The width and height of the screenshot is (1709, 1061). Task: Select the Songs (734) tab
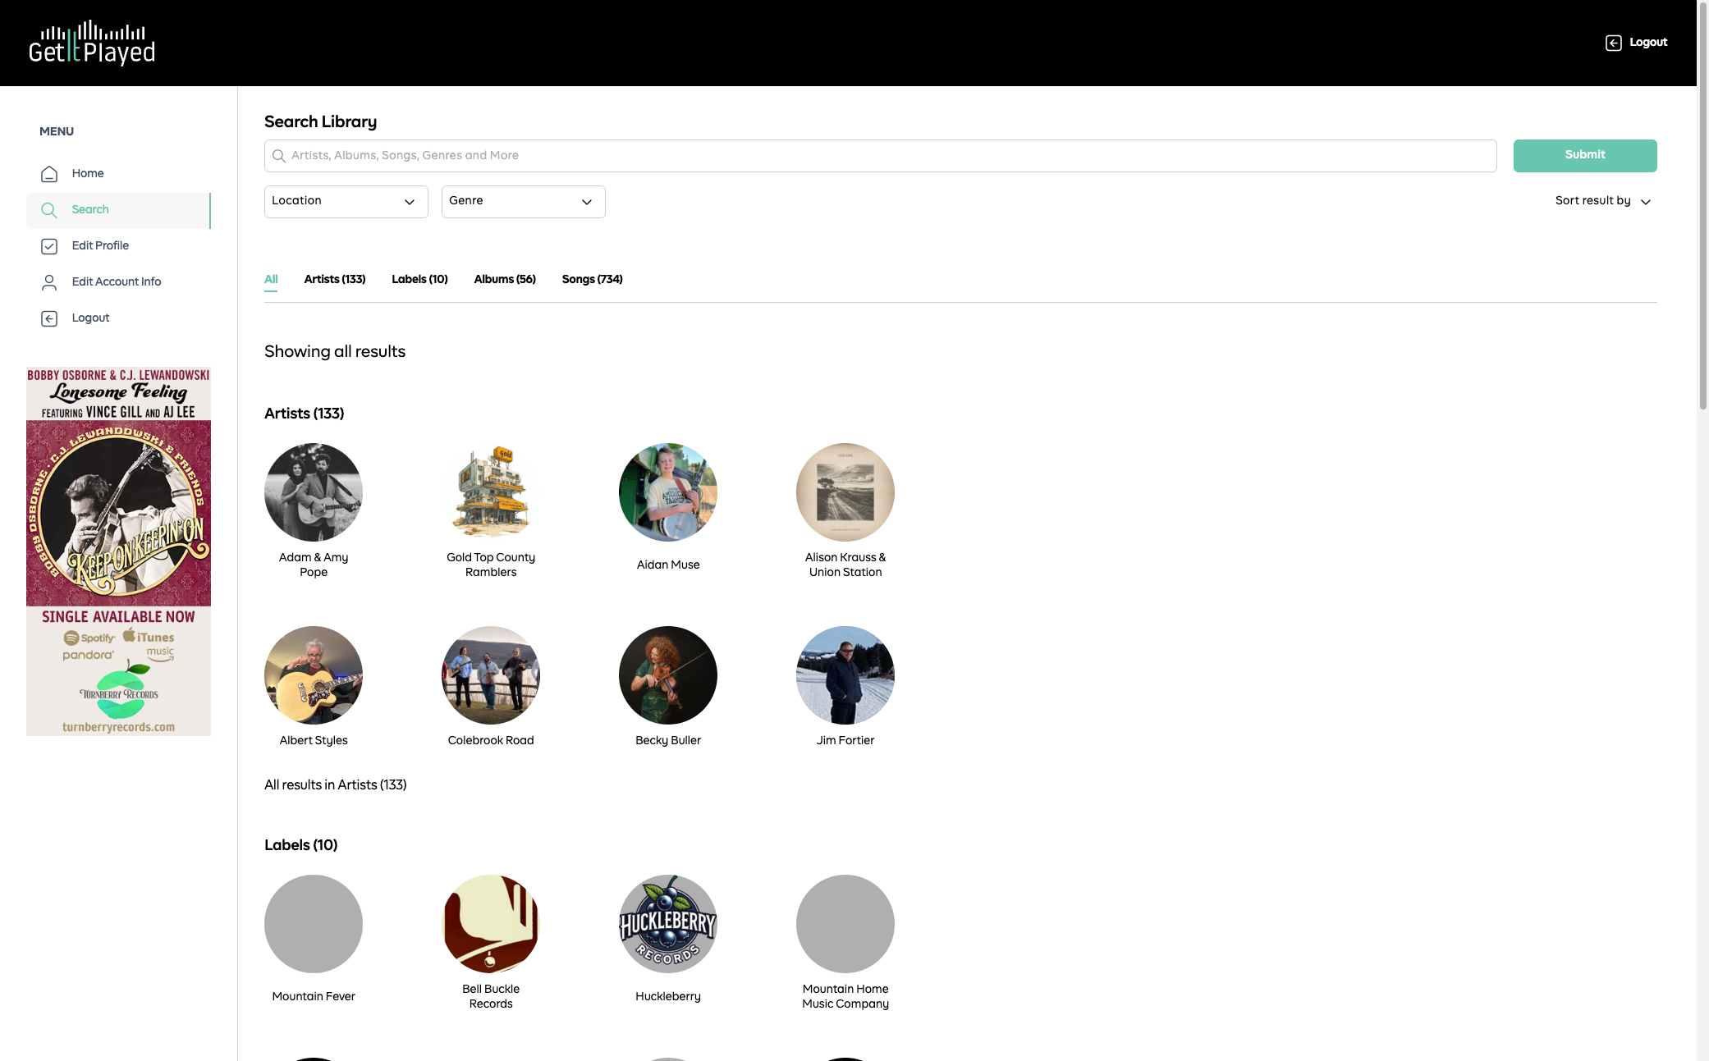pyautogui.click(x=592, y=280)
